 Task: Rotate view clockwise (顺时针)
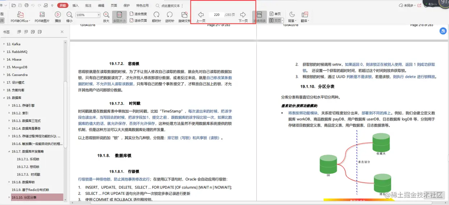(x=156, y=17)
